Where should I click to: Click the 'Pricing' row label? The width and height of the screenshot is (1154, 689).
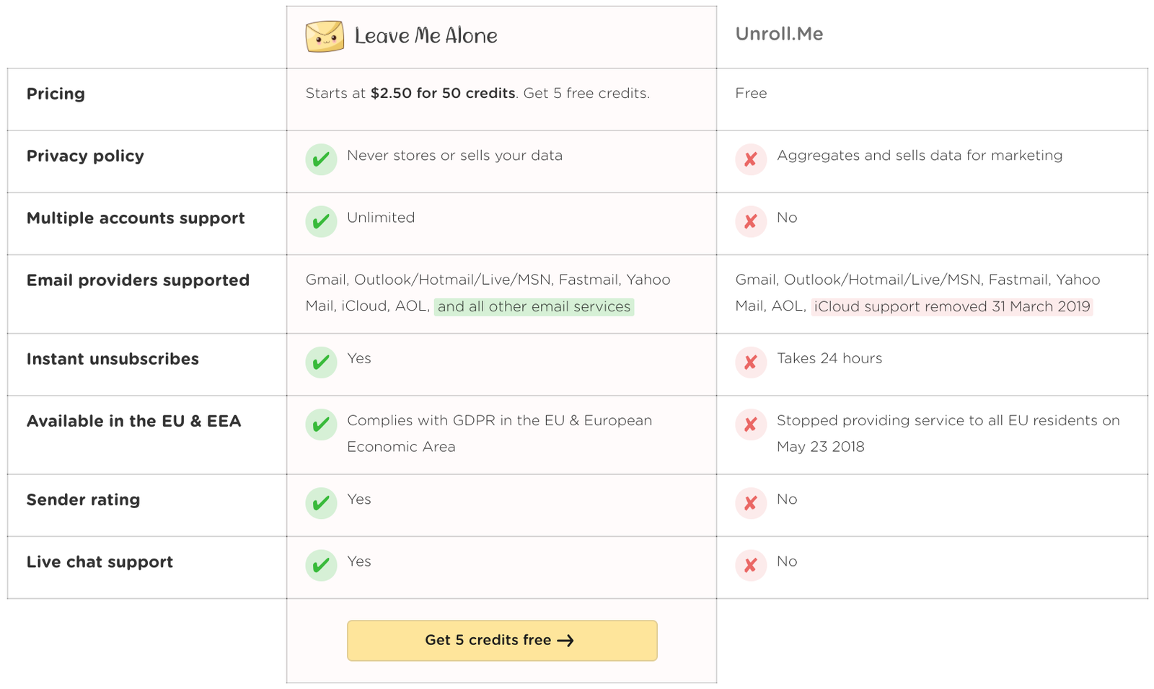coord(56,94)
